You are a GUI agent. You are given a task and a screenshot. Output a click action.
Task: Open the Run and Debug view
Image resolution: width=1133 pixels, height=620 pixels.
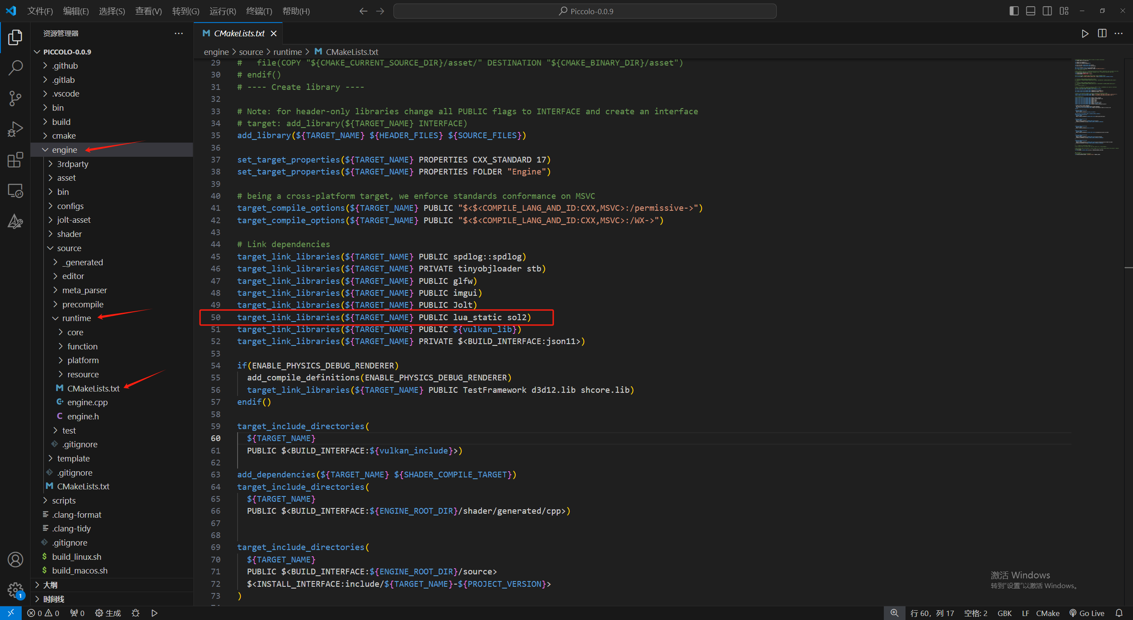pos(15,129)
